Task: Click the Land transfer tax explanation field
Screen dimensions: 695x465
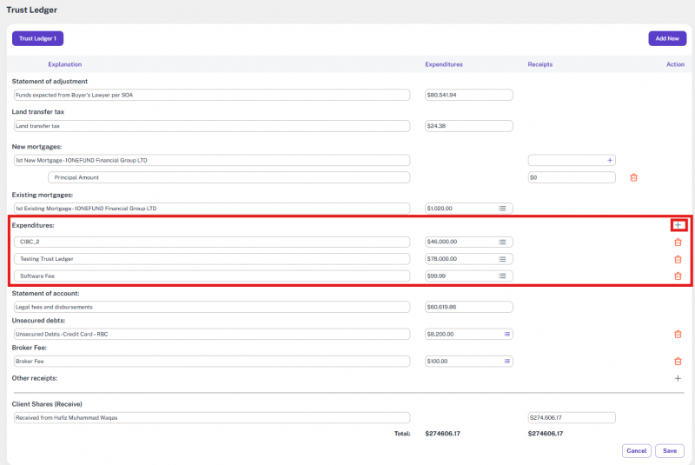Action: coord(211,126)
